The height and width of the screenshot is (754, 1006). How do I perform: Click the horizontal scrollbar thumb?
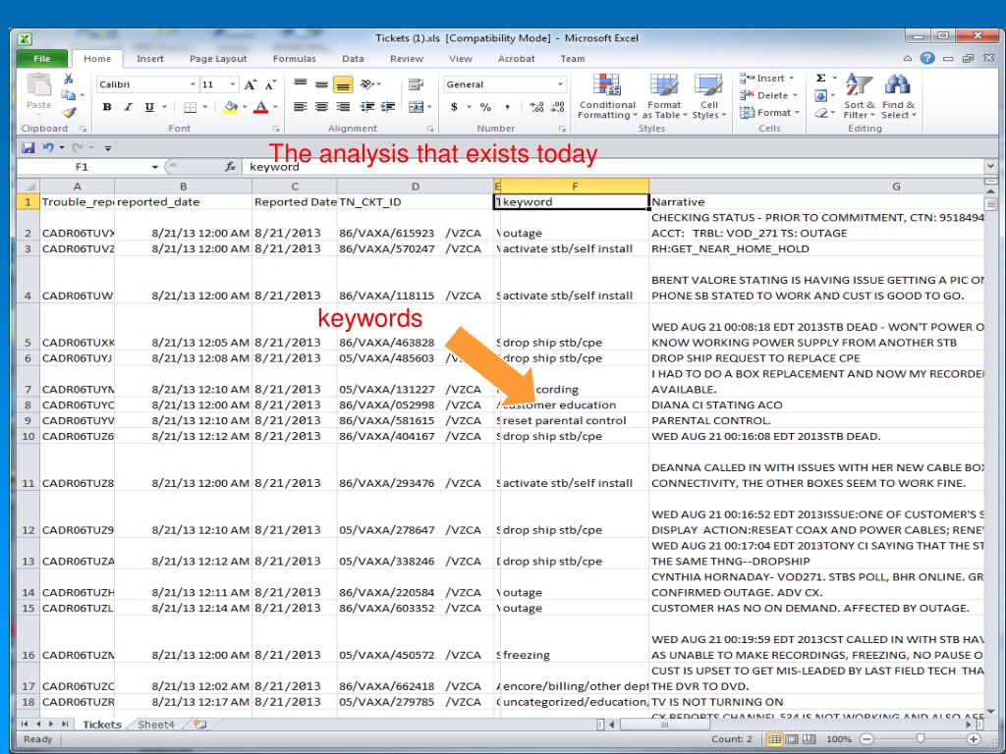pos(665,725)
